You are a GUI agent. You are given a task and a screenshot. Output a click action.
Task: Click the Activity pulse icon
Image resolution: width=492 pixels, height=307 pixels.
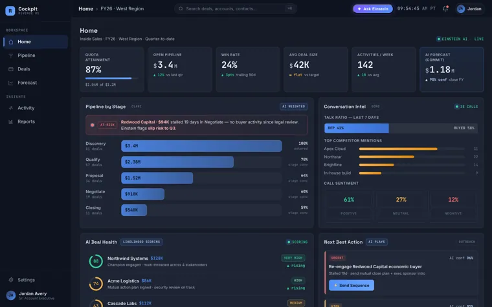[x=11, y=108]
